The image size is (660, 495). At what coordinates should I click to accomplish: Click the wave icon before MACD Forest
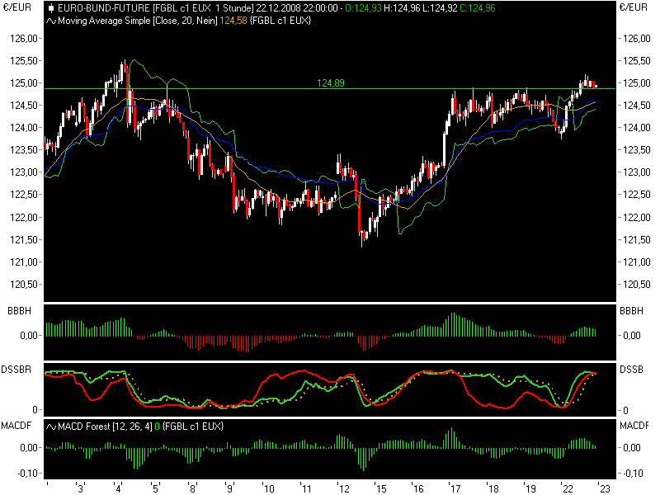click(51, 427)
